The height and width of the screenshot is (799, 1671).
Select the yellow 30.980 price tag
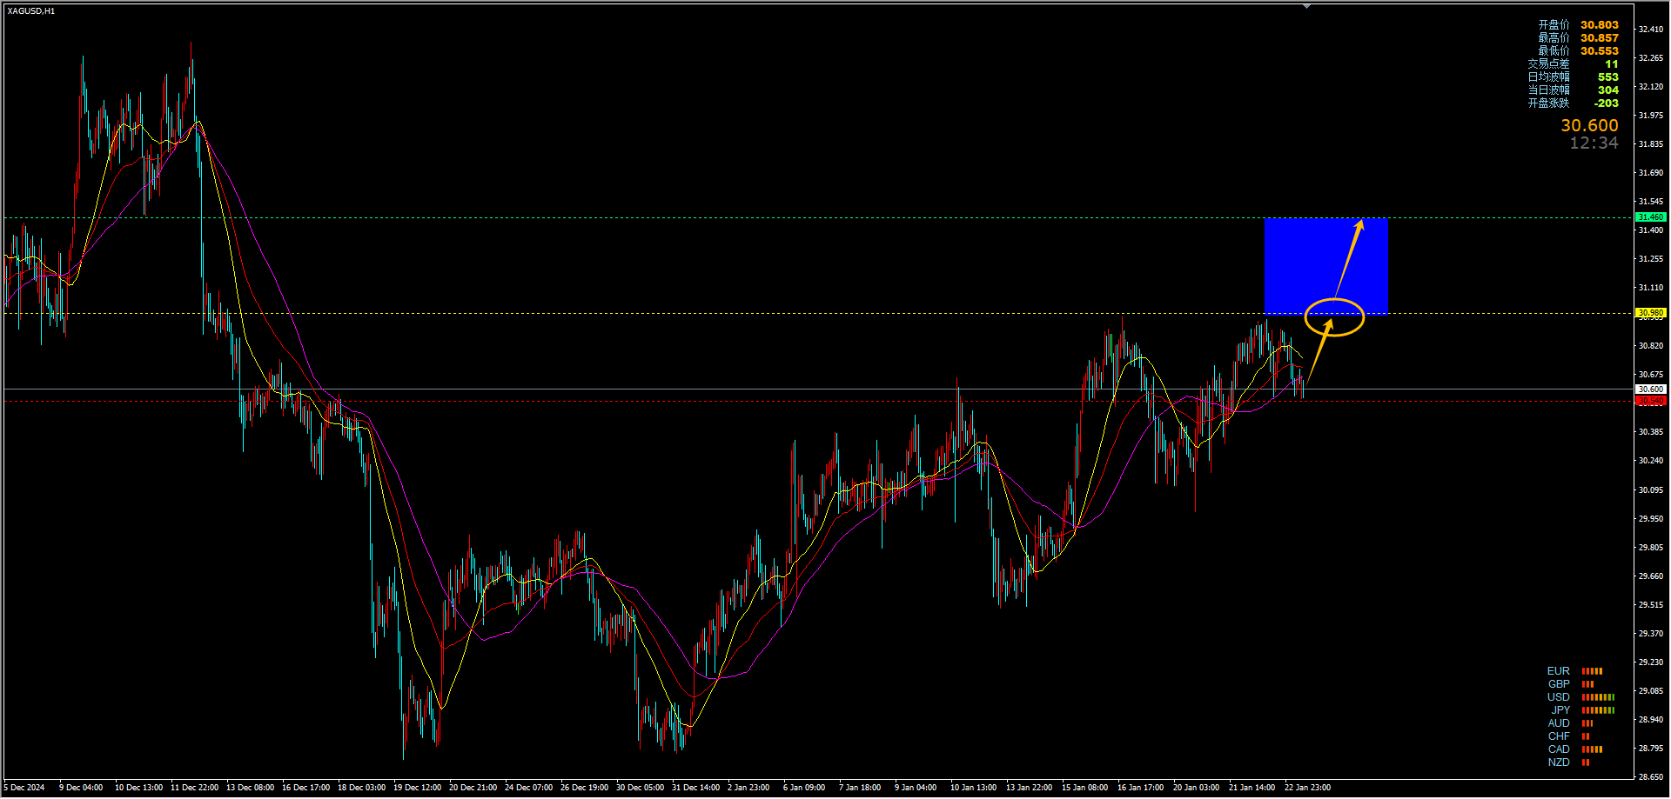point(1651,313)
